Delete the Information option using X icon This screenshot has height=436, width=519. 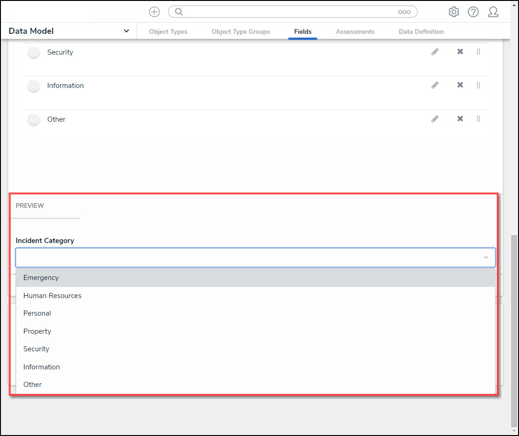(460, 86)
